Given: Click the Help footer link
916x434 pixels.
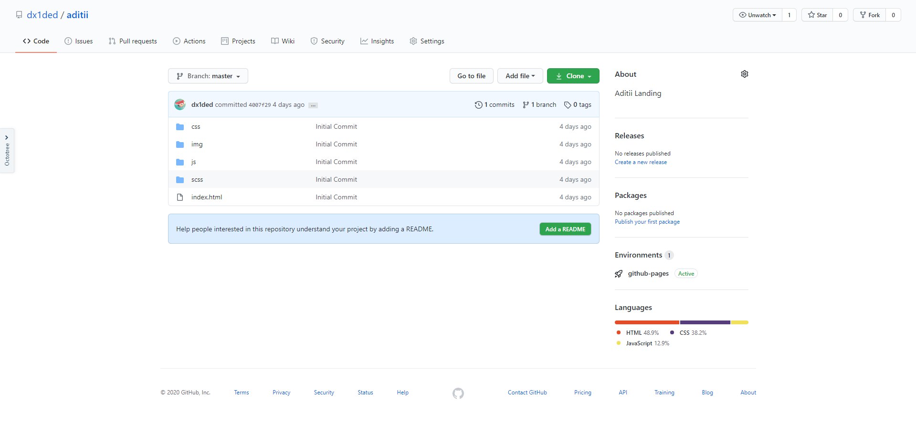Looking at the screenshot, I should click(402, 393).
